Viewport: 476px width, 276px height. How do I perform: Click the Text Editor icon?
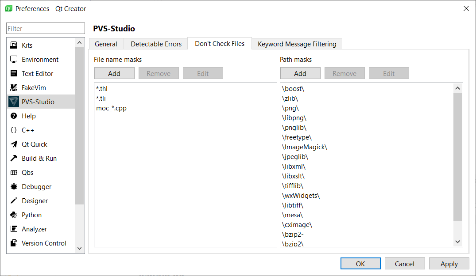point(14,74)
